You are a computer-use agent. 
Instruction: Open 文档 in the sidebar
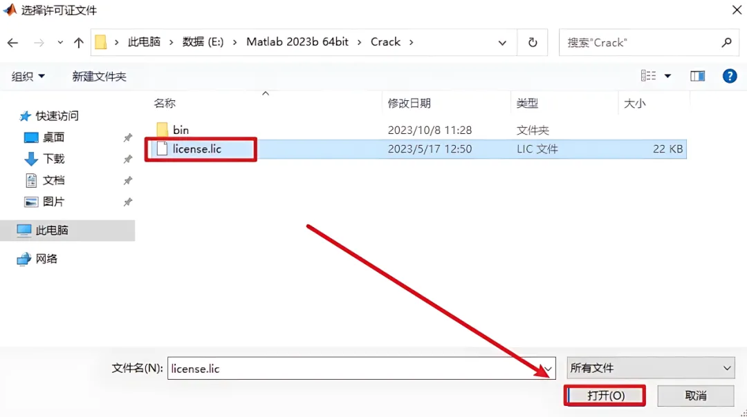tap(53, 180)
